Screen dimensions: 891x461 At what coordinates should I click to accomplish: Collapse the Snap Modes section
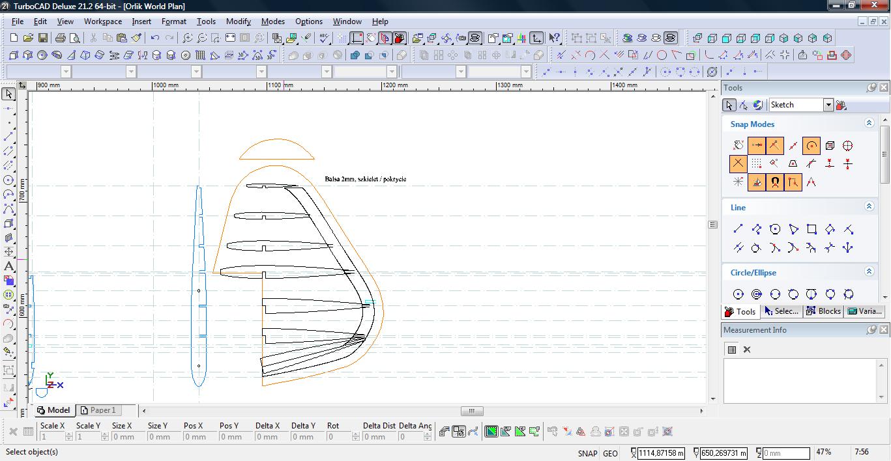point(869,123)
